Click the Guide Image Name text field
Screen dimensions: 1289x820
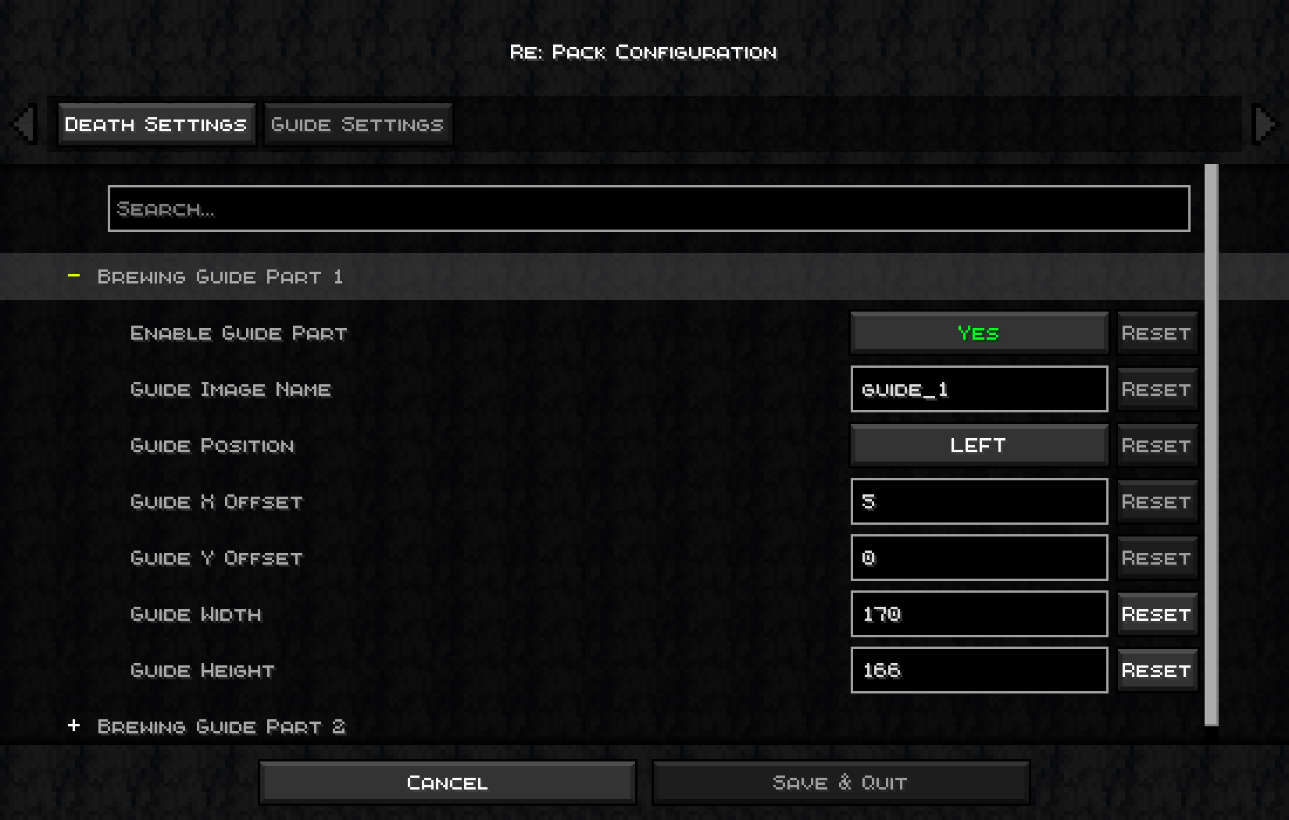tap(979, 389)
